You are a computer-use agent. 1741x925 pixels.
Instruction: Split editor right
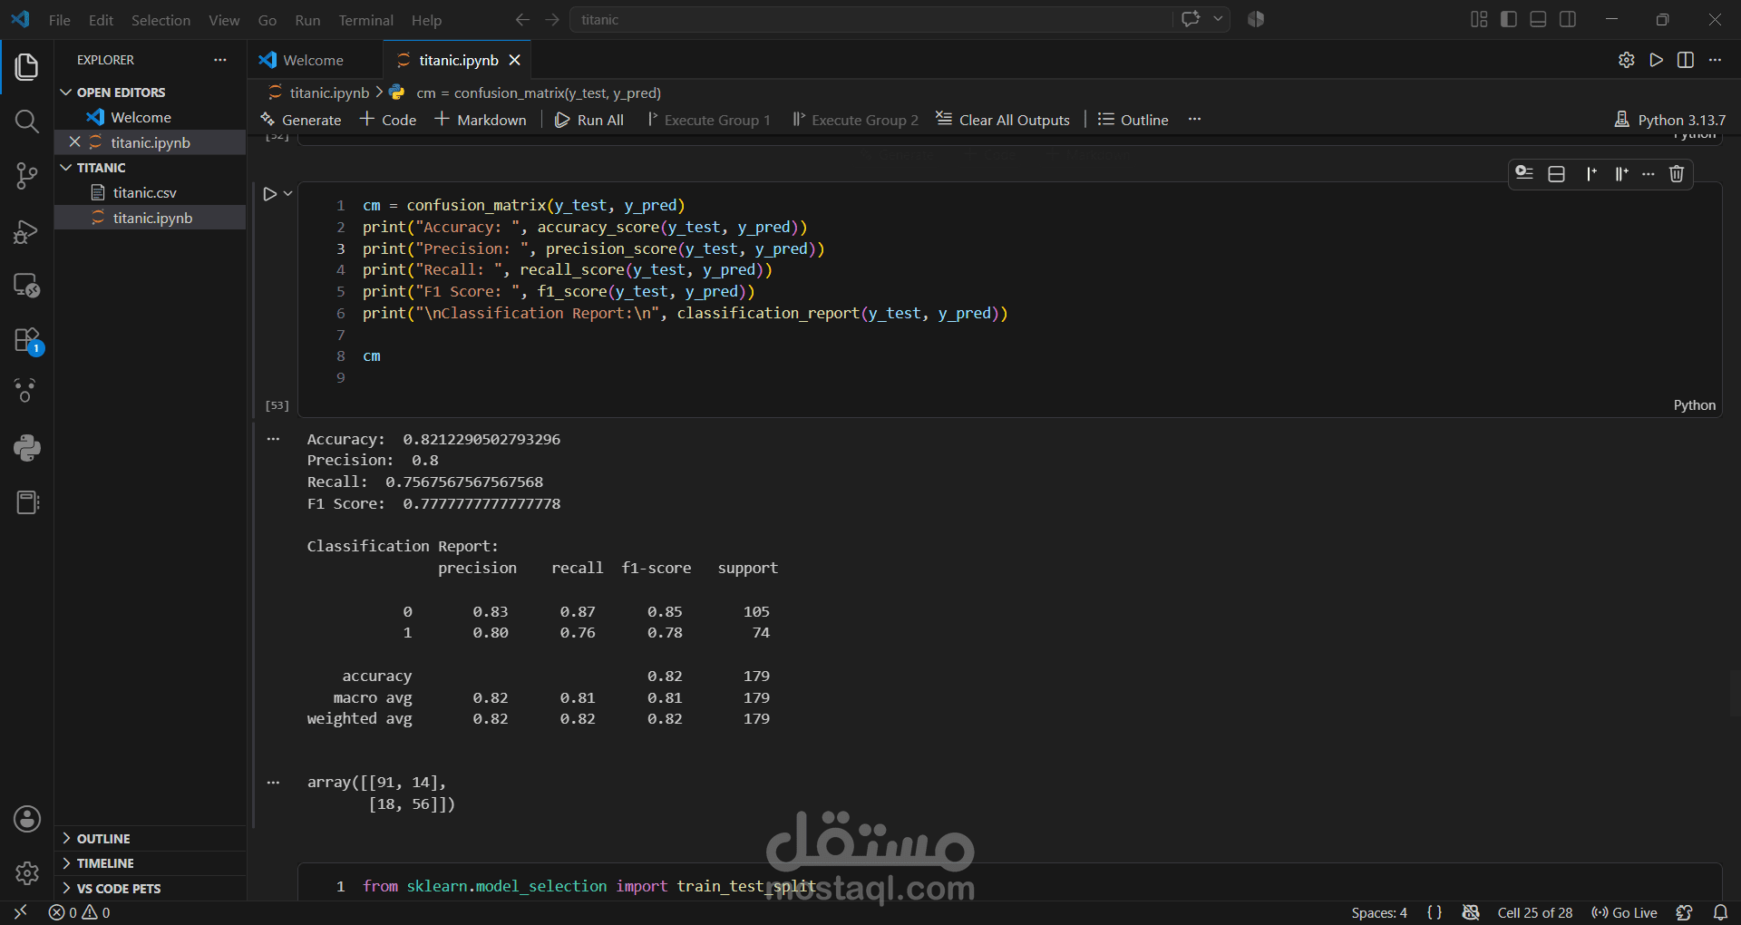tap(1686, 60)
